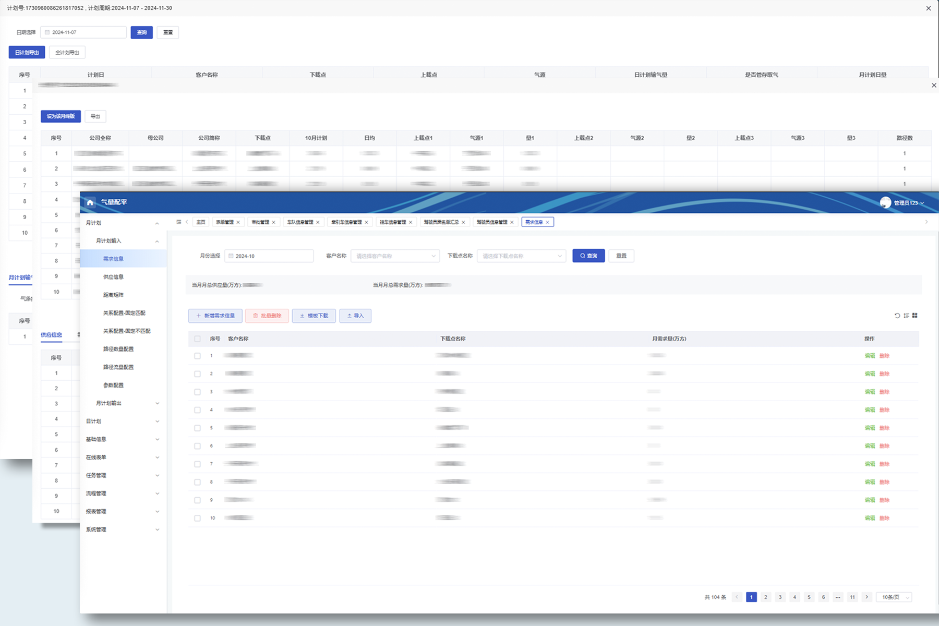
Task: Tick the select-all checkbox in the table header
Action: point(197,339)
